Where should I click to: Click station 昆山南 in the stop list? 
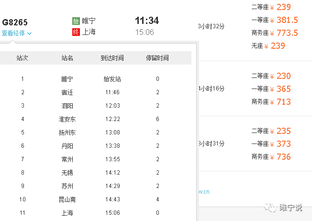coord(67,199)
